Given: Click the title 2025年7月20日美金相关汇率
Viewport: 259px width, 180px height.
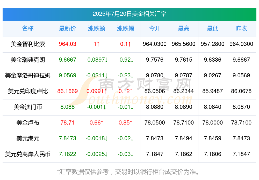Looking at the screenshot, I should (129, 14).
